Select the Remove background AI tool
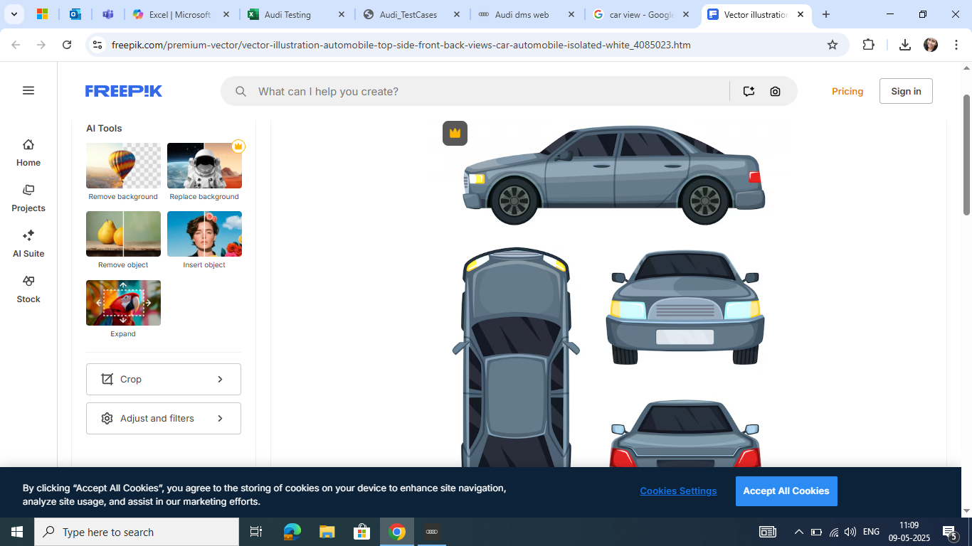This screenshot has width=972, height=546. pyautogui.click(x=123, y=171)
